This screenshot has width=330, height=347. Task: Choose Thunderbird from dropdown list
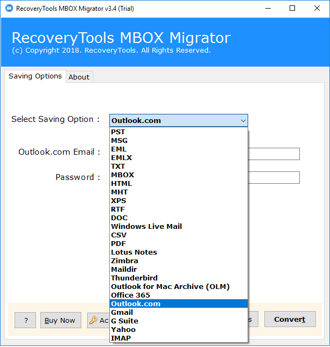(x=179, y=278)
